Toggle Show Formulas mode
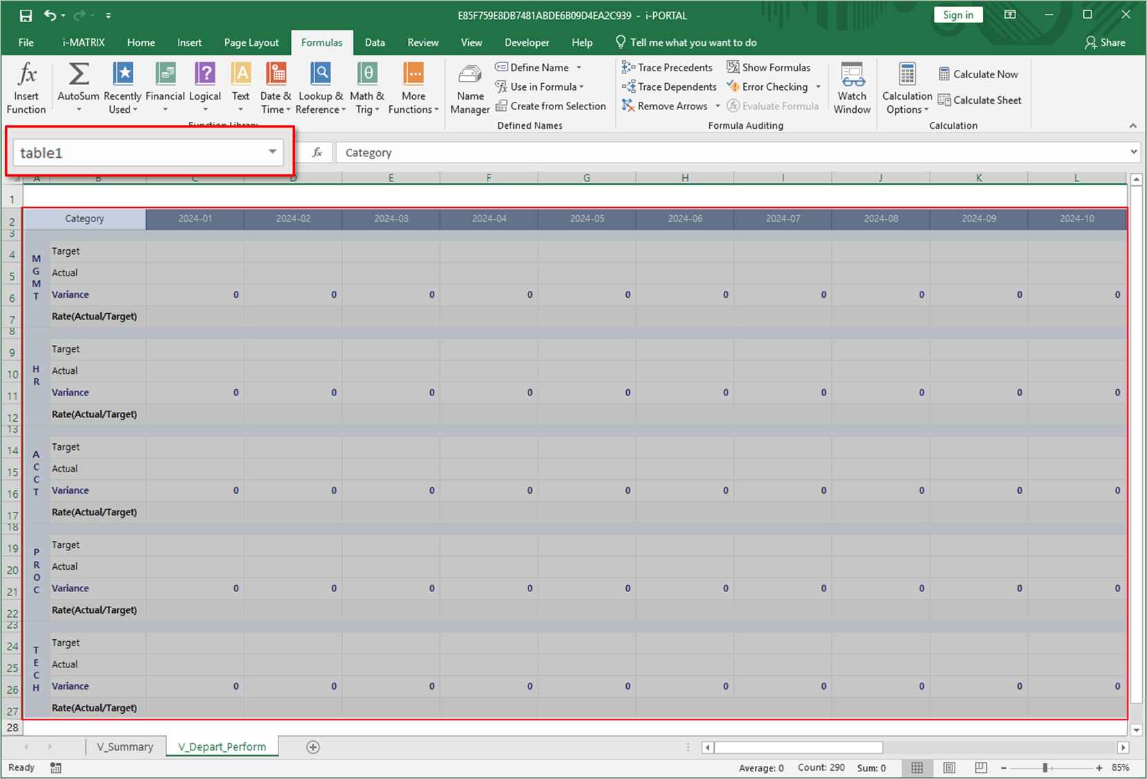This screenshot has width=1147, height=779. tap(769, 67)
